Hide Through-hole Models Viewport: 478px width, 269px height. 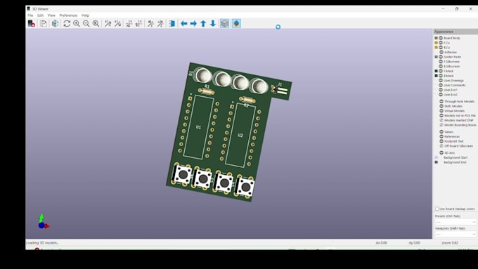point(441,101)
